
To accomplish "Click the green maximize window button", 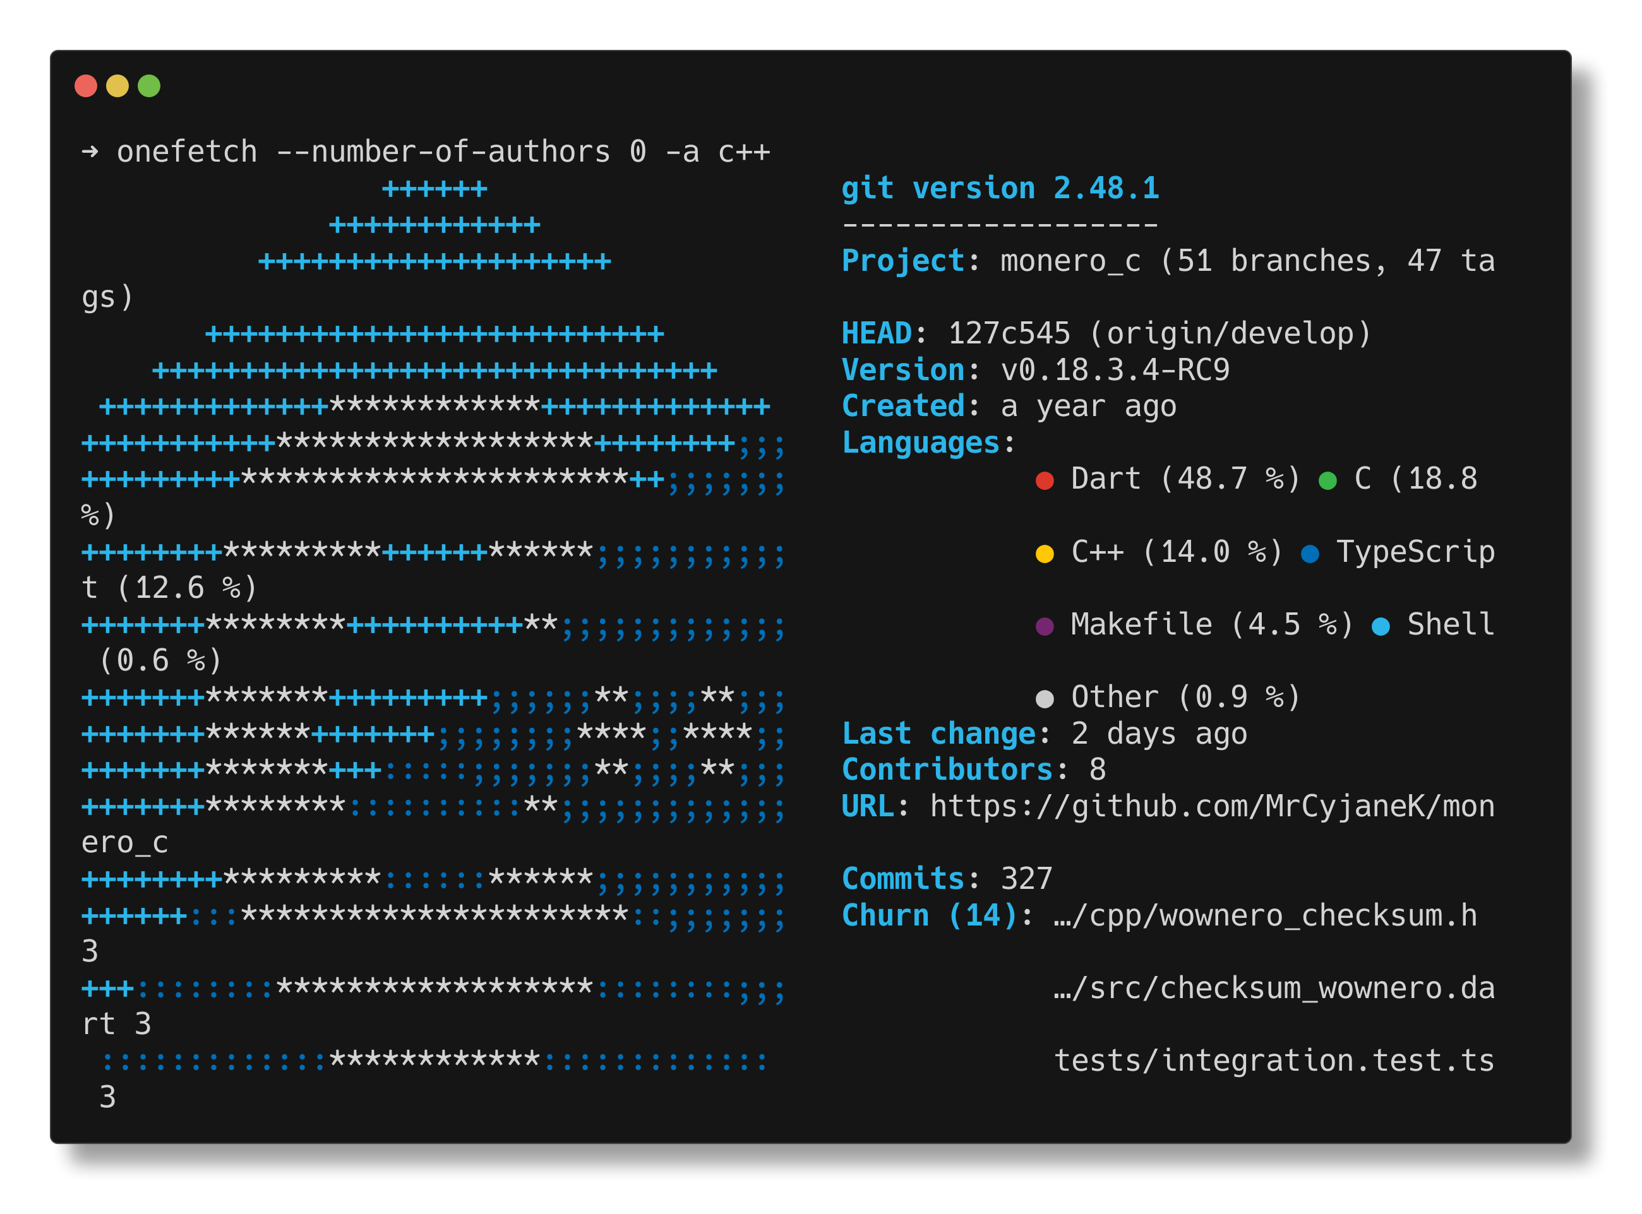I will [x=149, y=86].
